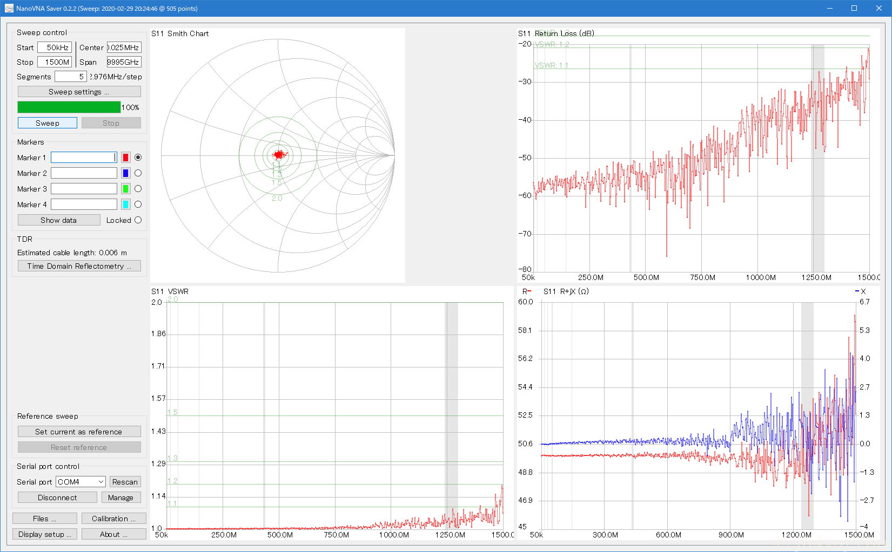
Task: Click the Marker 2 frequency field
Action: pos(84,173)
